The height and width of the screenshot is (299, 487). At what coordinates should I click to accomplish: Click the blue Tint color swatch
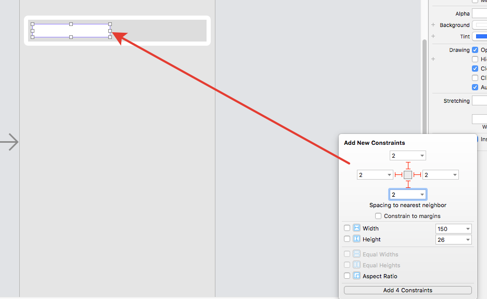tap(481, 36)
